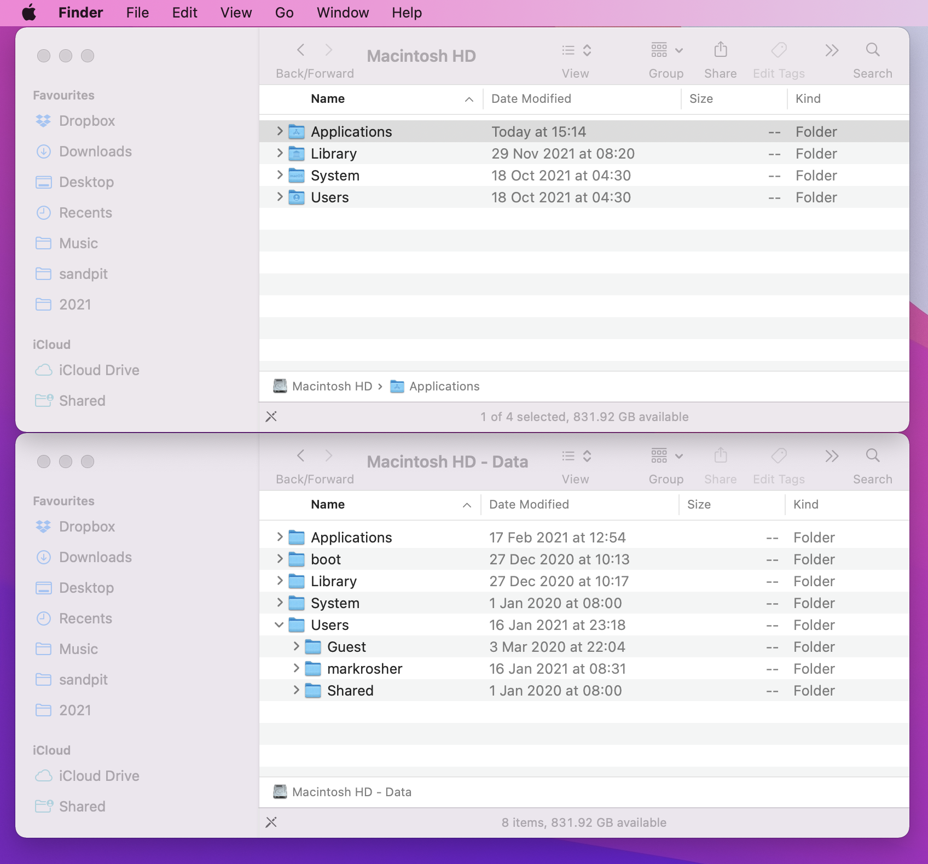Click Edit Tags icon in Macintosh HD - Data window

coord(779,456)
